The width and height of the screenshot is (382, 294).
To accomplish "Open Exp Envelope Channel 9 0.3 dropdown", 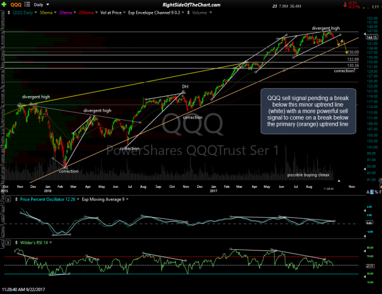I will click(183, 13).
